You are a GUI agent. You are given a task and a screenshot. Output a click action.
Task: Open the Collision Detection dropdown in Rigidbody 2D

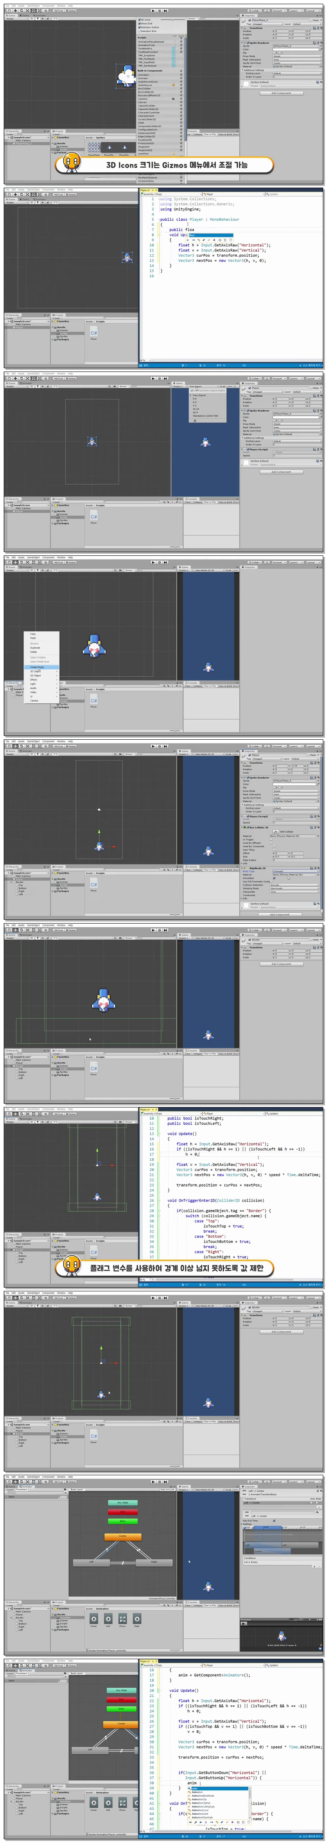click(x=294, y=884)
